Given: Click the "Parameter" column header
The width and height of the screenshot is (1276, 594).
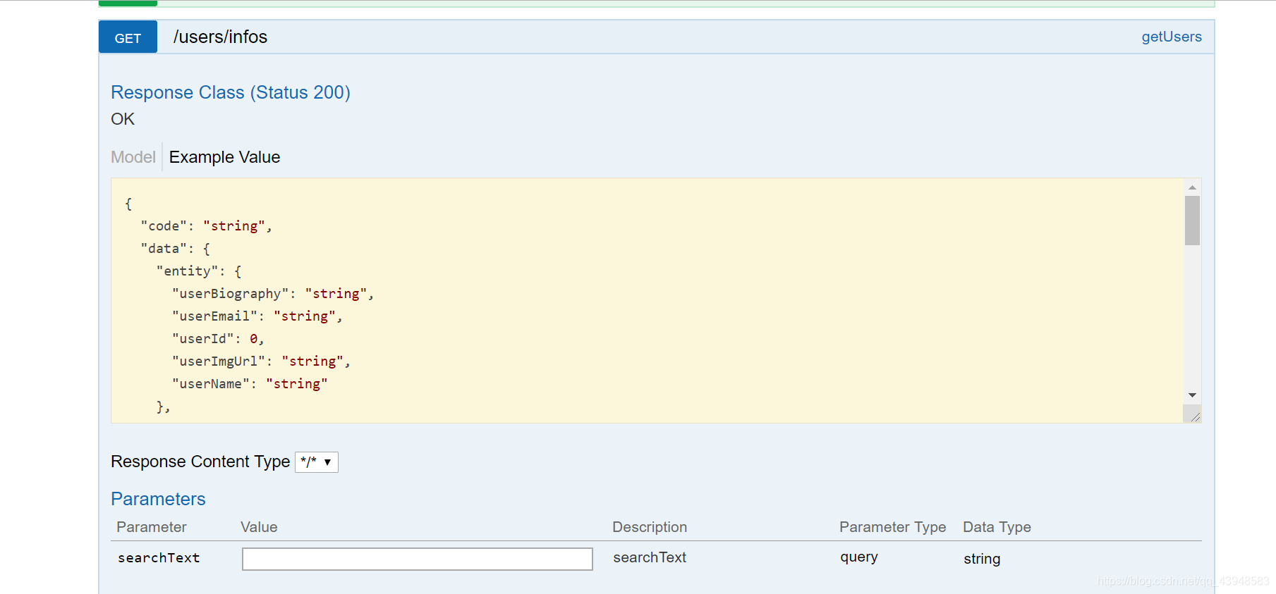Looking at the screenshot, I should tap(152, 527).
